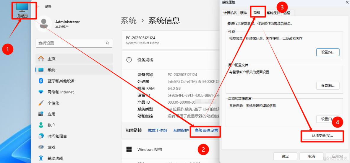Click the Windows 规格 section header

point(150,149)
